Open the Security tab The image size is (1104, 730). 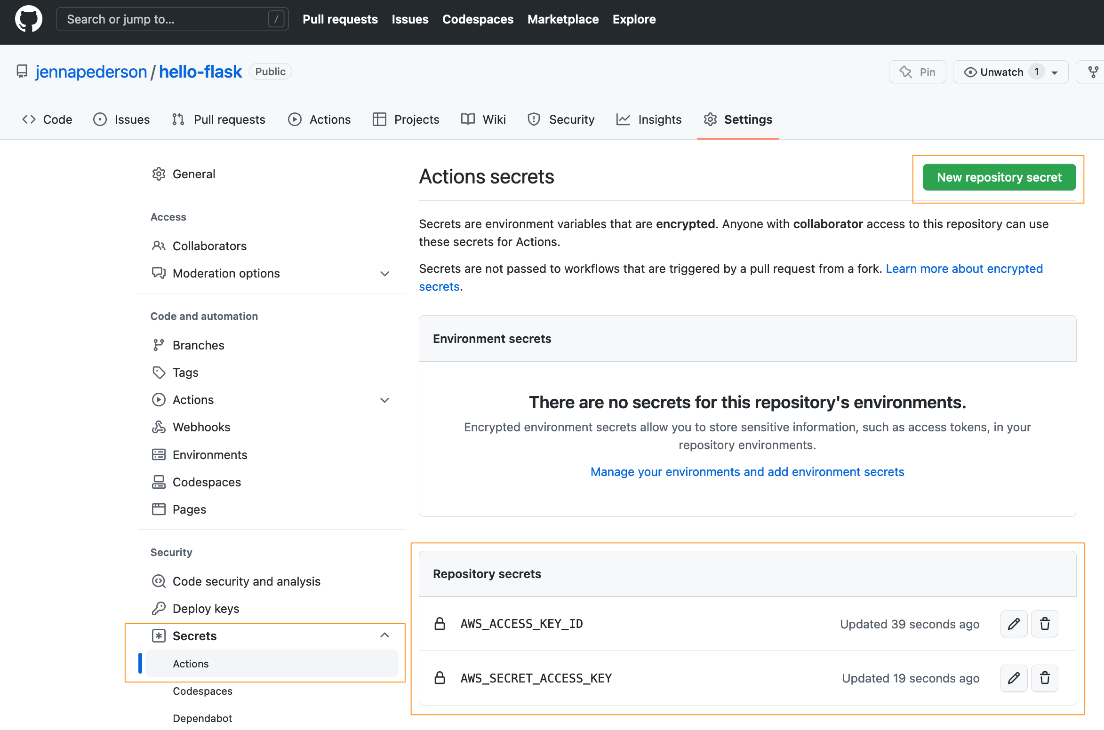click(561, 119)
